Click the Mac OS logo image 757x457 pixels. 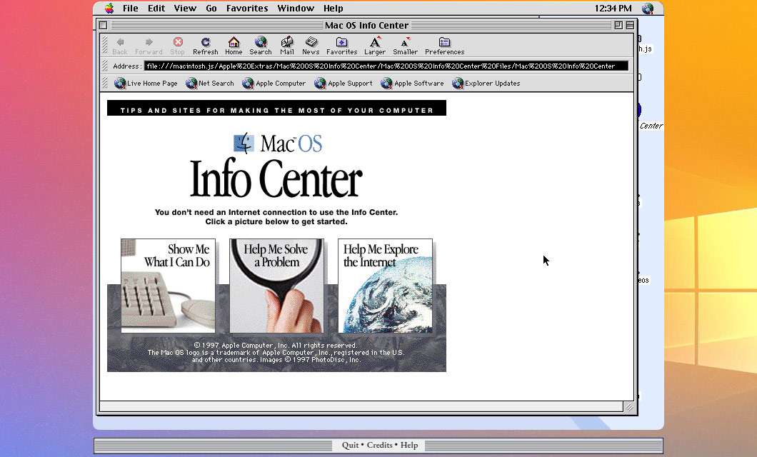click(278, 144)
